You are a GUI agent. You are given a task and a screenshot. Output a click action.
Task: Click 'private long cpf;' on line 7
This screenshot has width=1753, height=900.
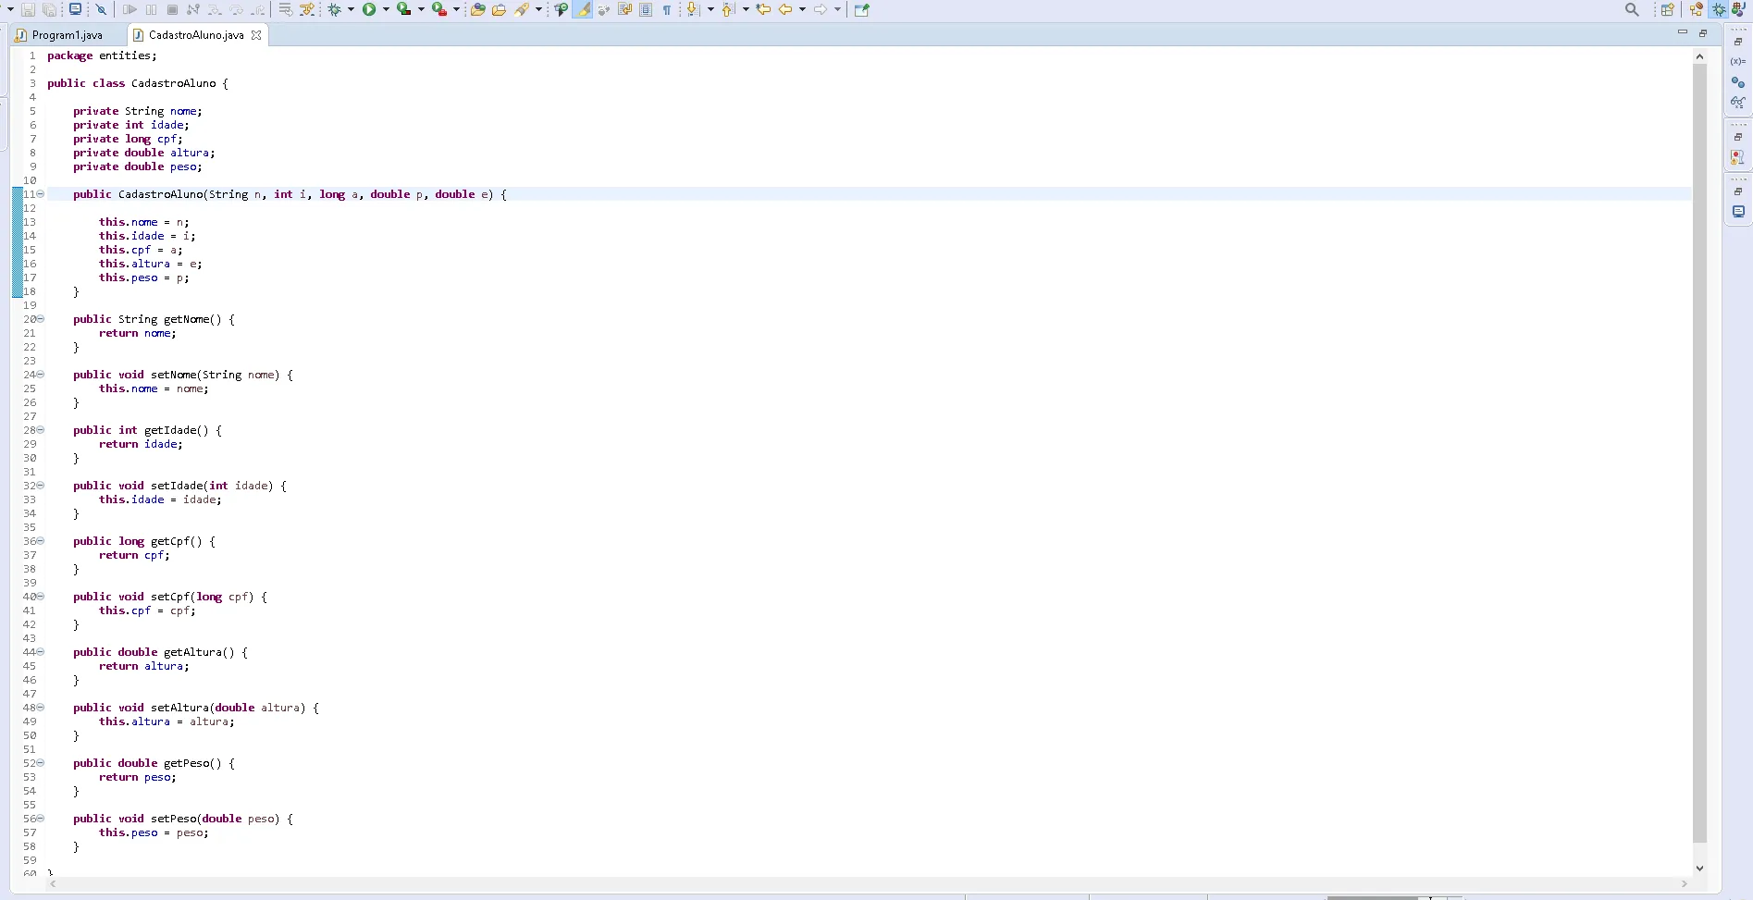[x=128, y=139]
